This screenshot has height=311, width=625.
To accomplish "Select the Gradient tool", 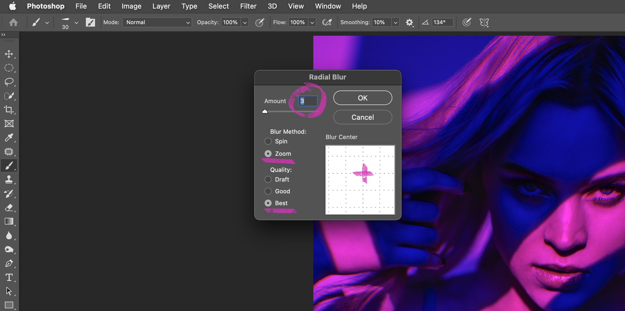I will coord(9,221).
